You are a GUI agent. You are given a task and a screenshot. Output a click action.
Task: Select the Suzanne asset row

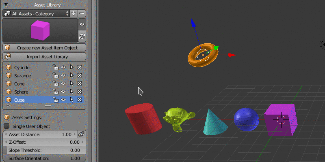44,76
